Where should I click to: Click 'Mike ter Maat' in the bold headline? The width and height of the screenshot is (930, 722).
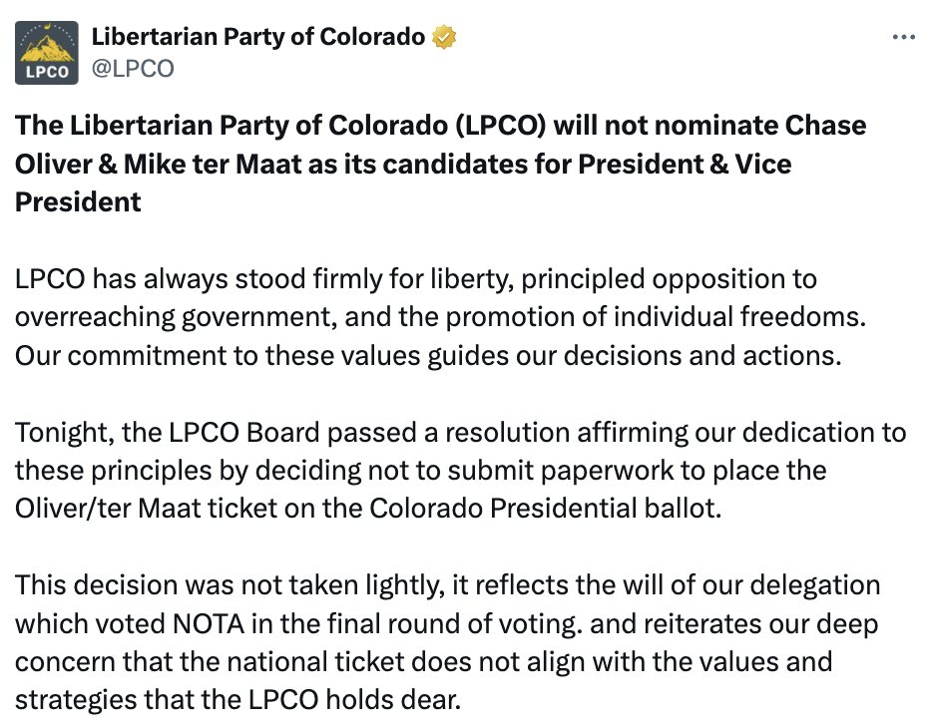coord(213,165)
